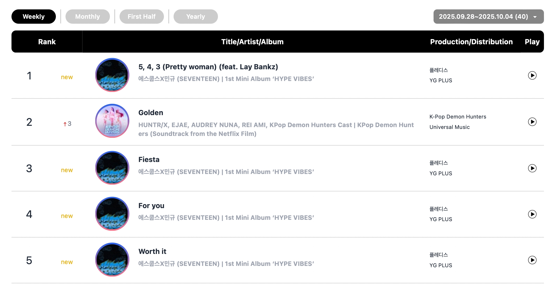Start playback of For you
This screenshot has width=557, height=287.
pyautogui.click(x=532, y=214)
